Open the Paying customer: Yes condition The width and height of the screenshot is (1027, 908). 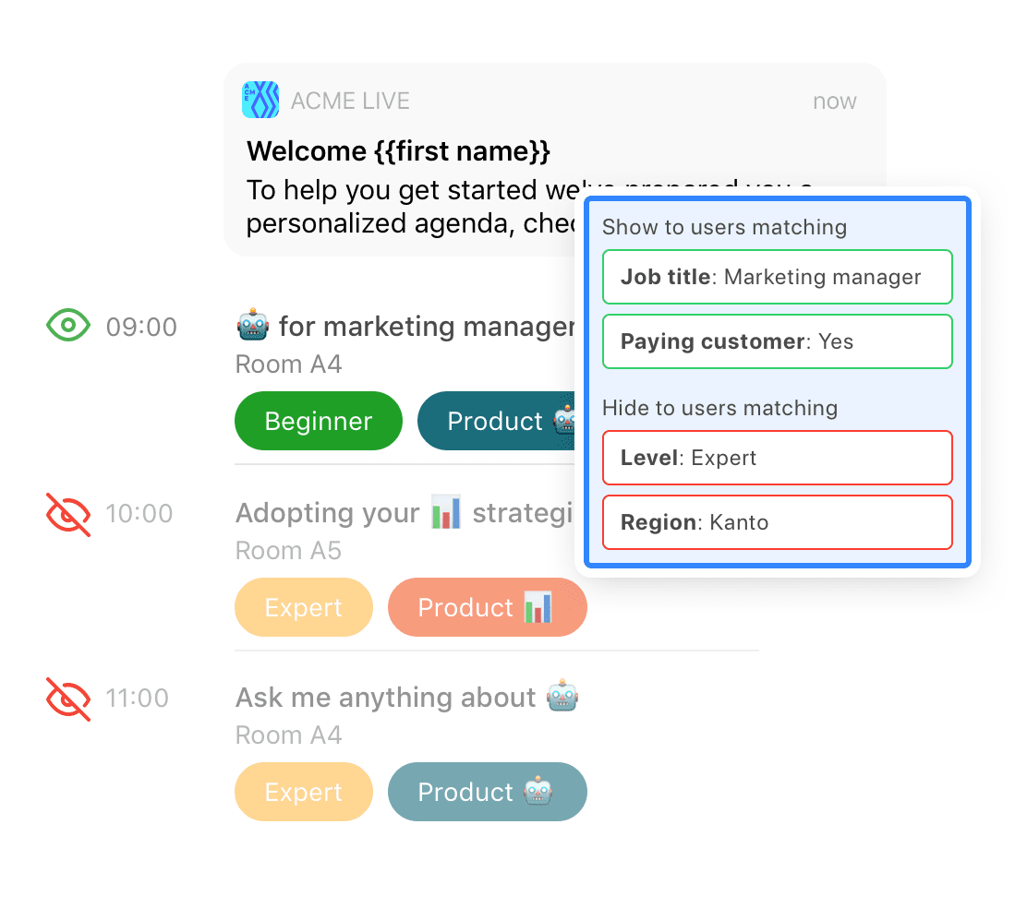(x=776, y=341)
